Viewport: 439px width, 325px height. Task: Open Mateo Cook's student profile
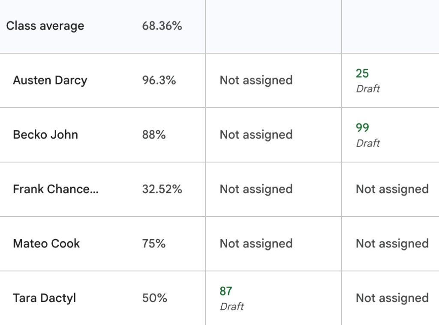pos(46,244)
